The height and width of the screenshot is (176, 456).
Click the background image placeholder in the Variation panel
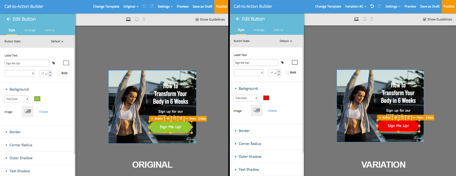click(257, 110)
